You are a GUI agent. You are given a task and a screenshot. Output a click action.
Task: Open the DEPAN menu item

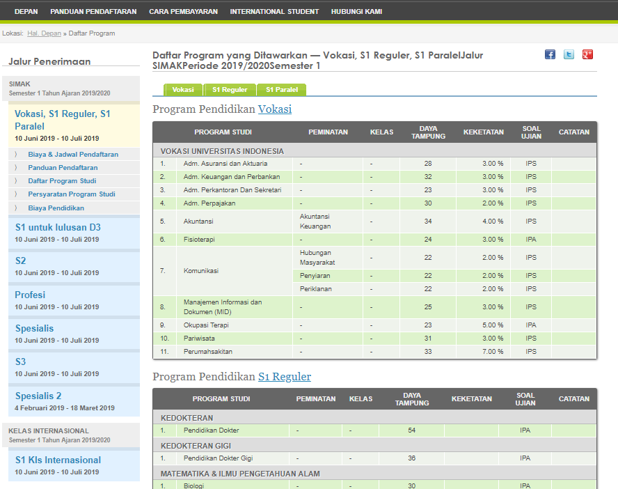tap(26, 11)
